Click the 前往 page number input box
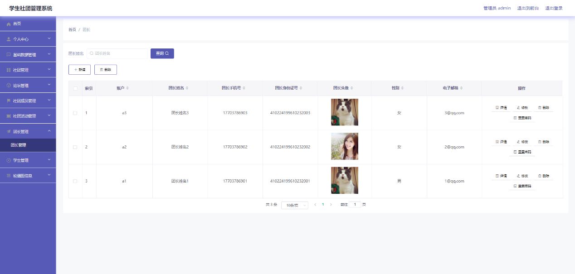Viewport: 575px width, 274px height. (x=355, y=205)
